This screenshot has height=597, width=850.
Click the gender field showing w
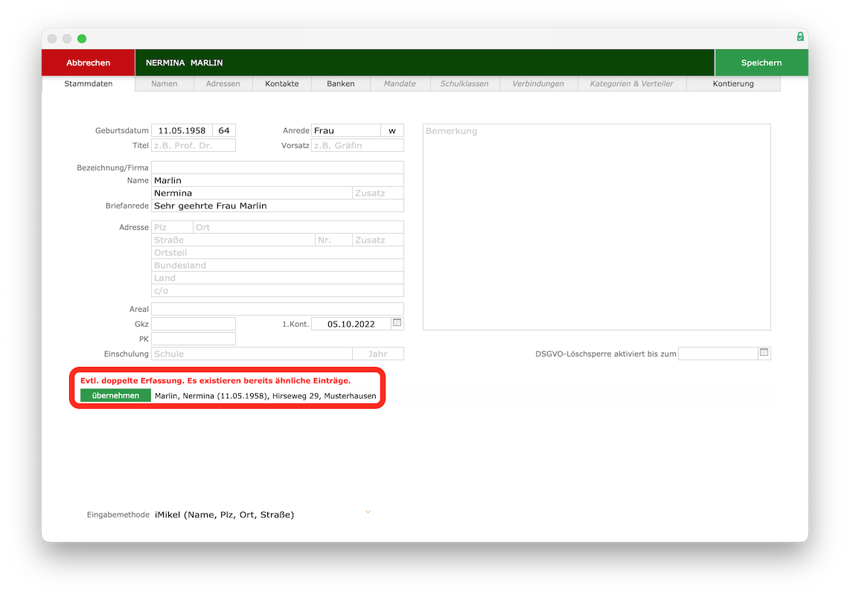392,131
